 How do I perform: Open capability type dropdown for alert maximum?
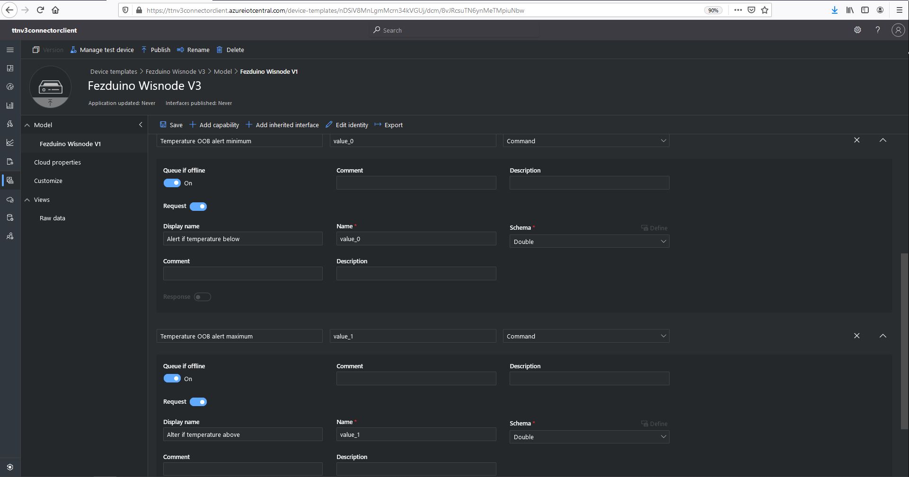click(586, 336)
